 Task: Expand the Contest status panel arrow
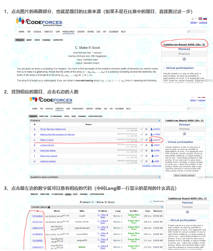point(162,207)
